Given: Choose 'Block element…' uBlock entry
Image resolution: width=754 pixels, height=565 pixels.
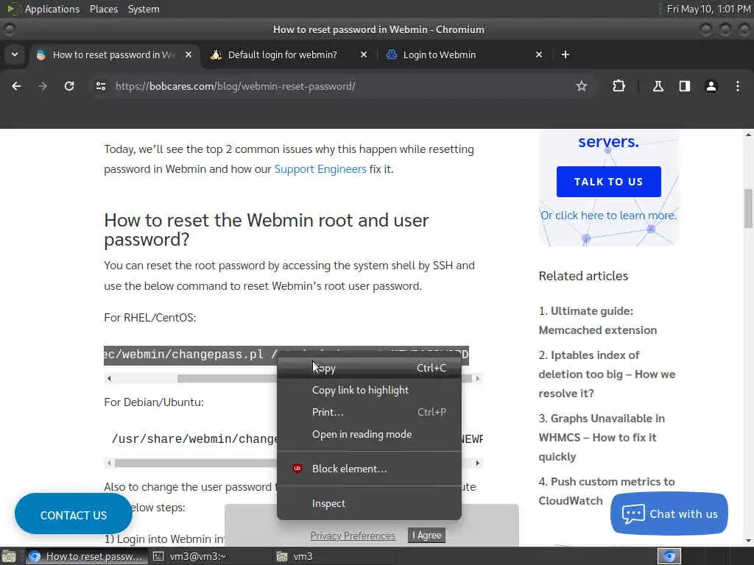Looking at the screenshot, I should point(369,469).
